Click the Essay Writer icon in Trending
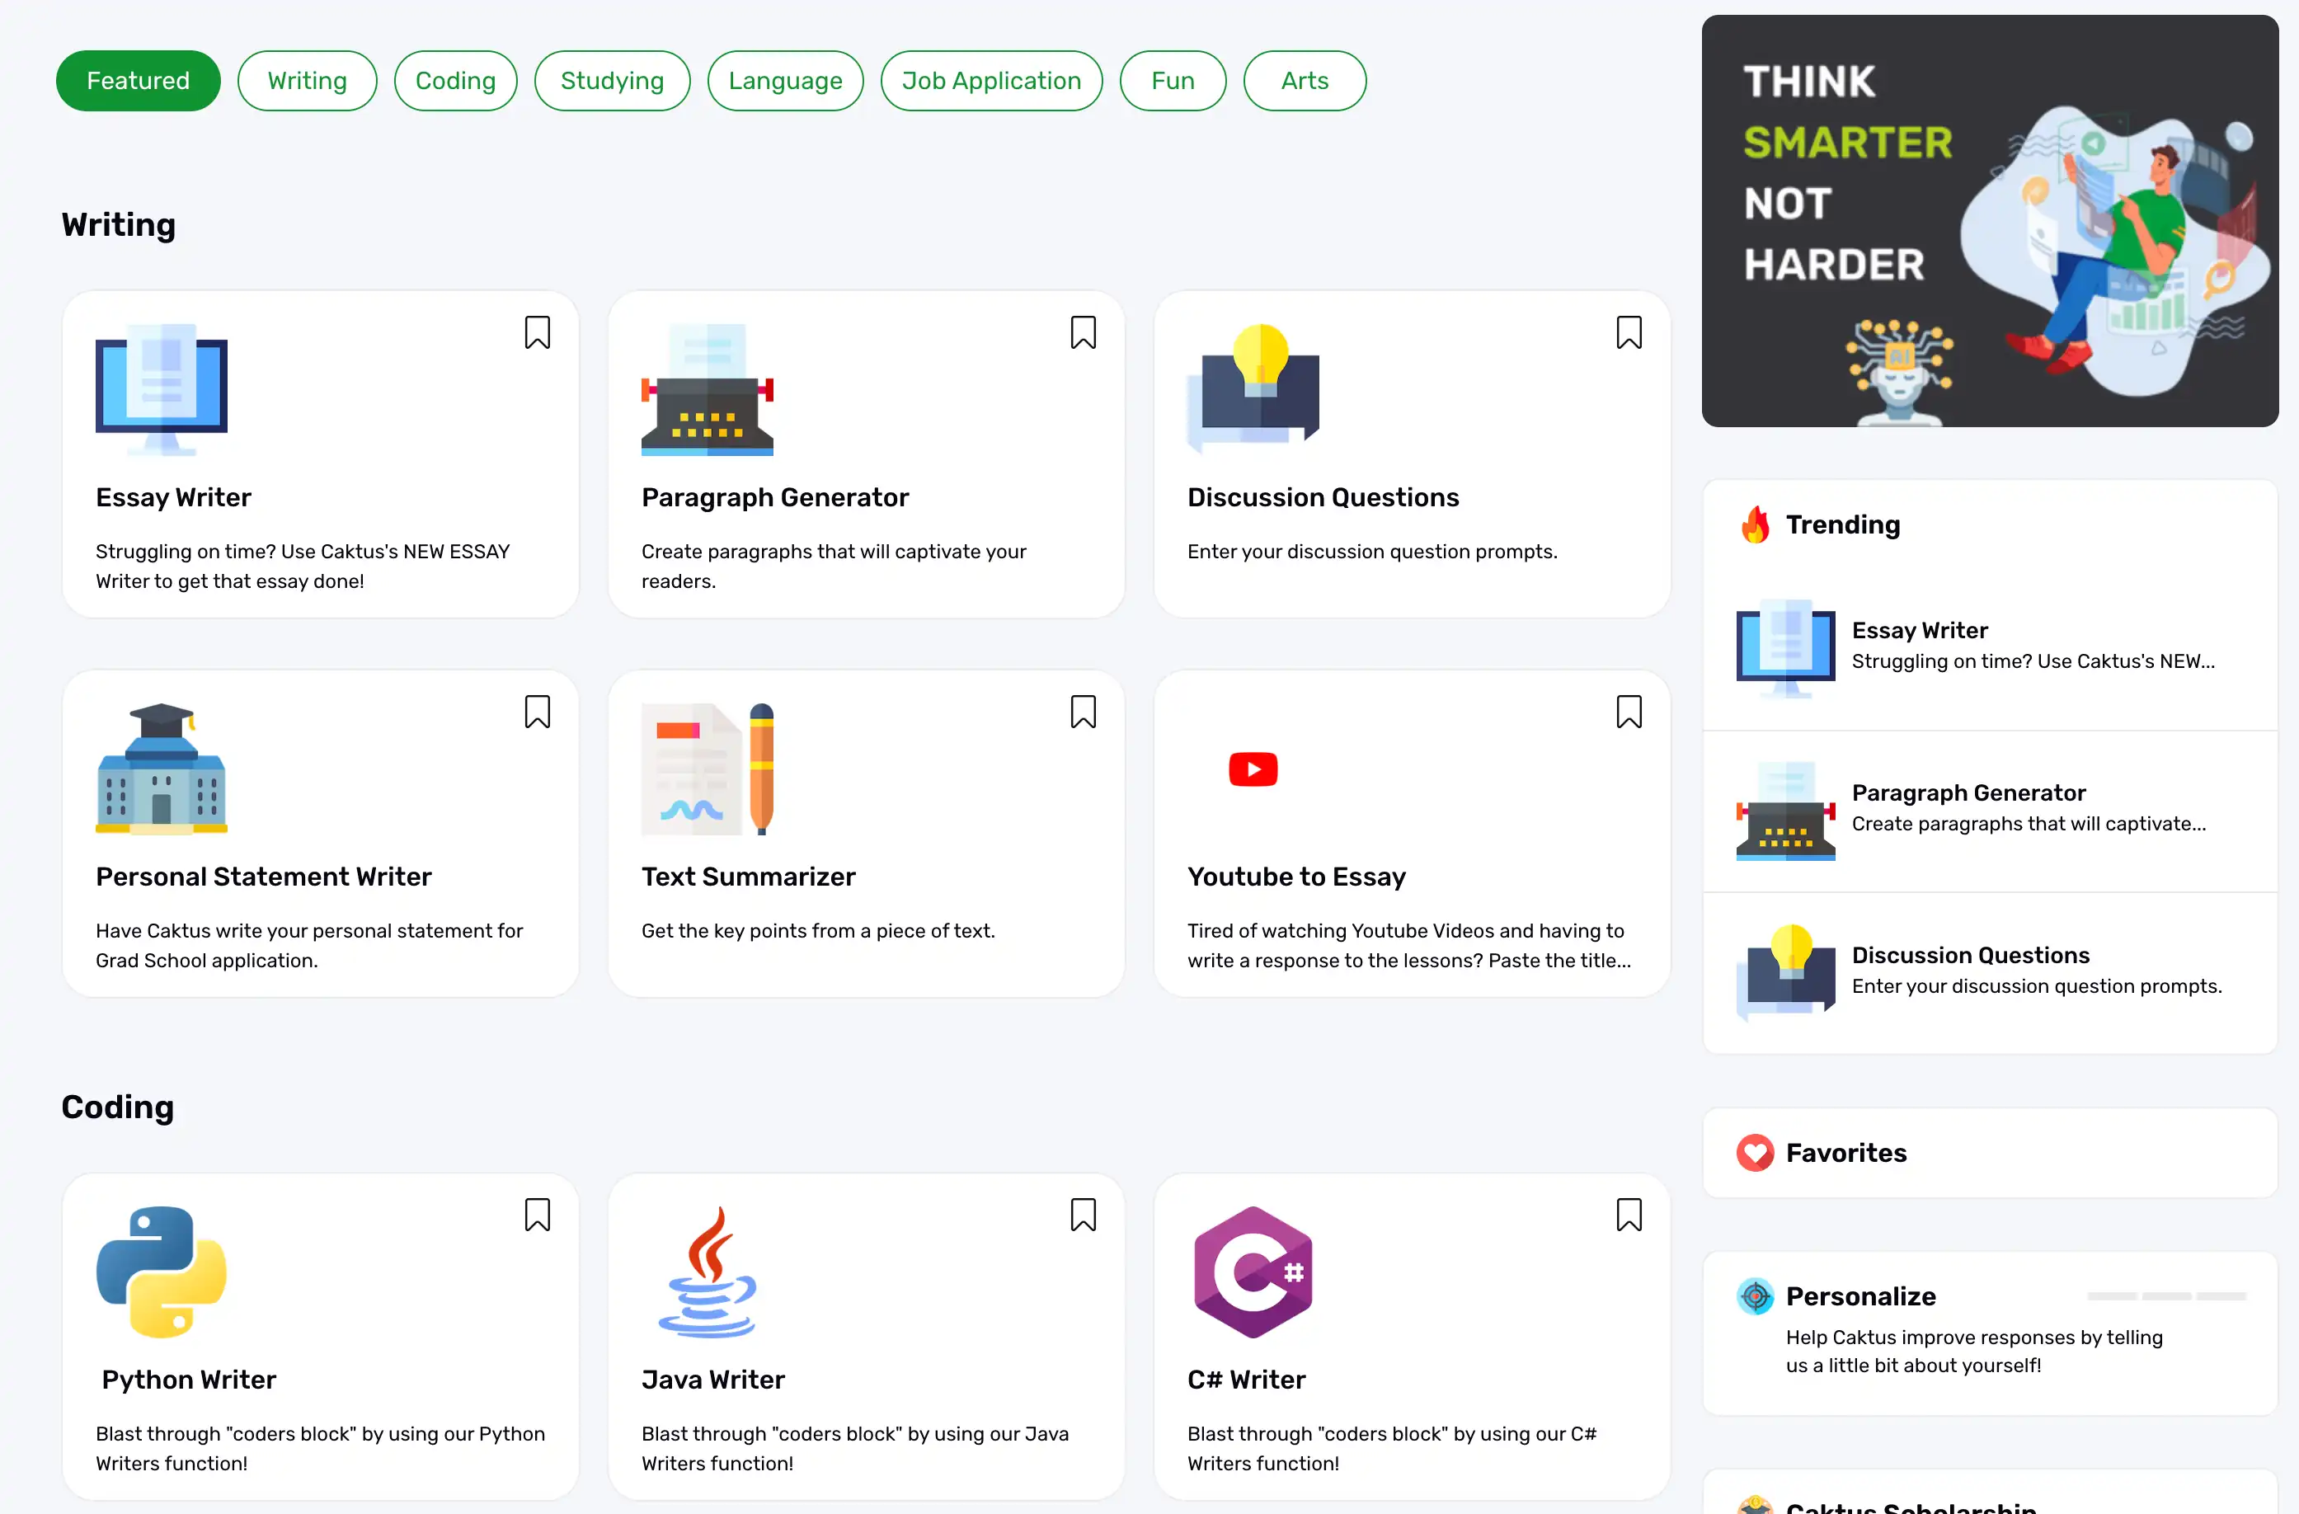Screen dimensions: 2299x1514 point(1785,647)
